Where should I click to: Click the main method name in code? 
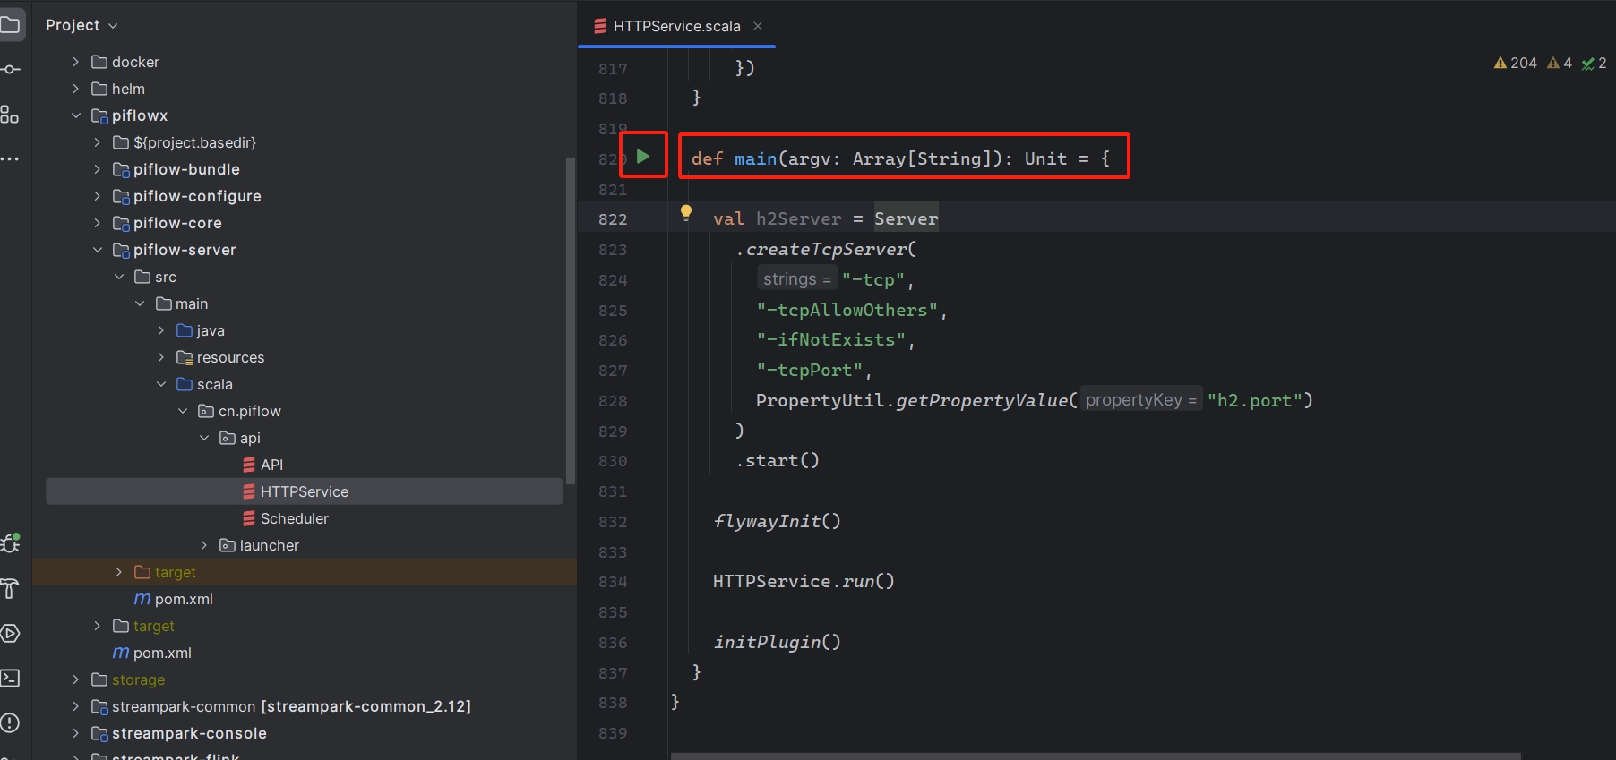755,158
